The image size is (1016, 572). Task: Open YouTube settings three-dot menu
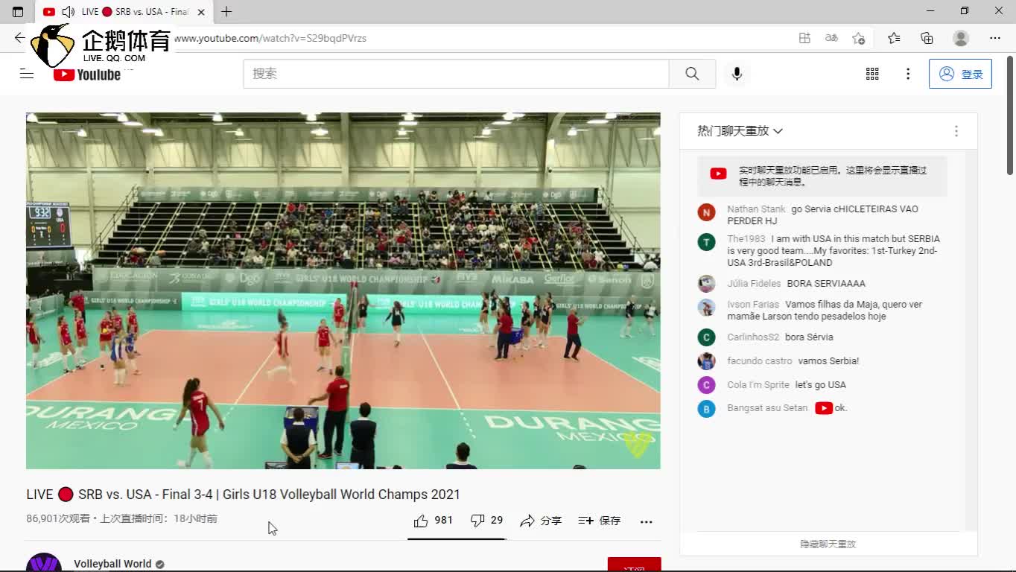coord(907,74)
